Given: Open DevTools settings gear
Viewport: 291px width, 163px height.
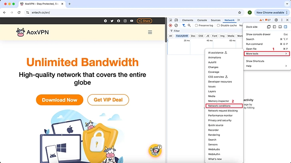Looking at the screenshot, I should (276, 20).
